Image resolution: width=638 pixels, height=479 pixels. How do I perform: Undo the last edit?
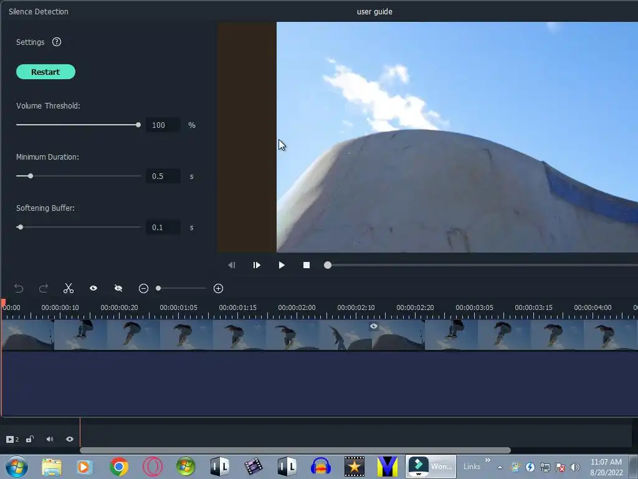click(19, 288)
